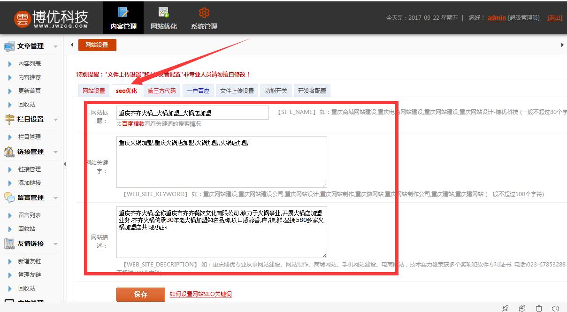Open the 一户百应 tab
The image size is (567, 312).
(198, 91)
